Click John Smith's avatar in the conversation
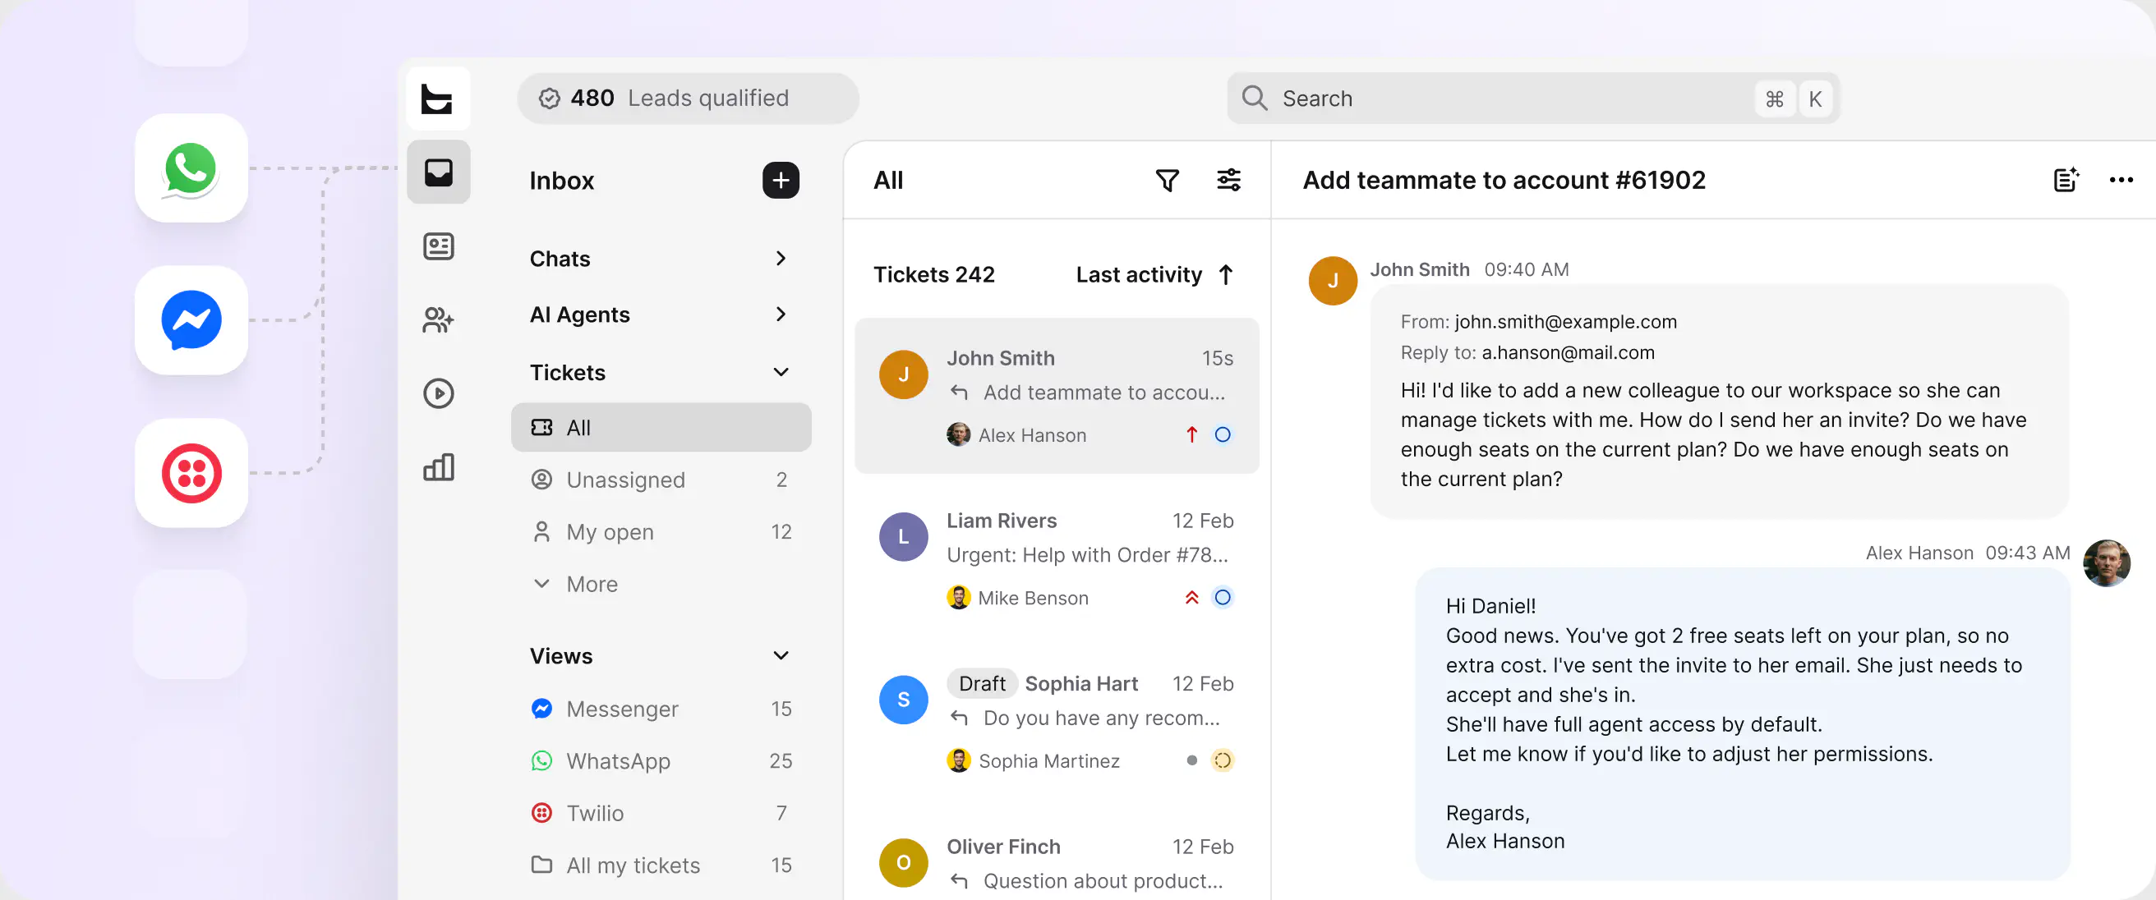Viewport: 2156px width, 900px height. 1333,281
